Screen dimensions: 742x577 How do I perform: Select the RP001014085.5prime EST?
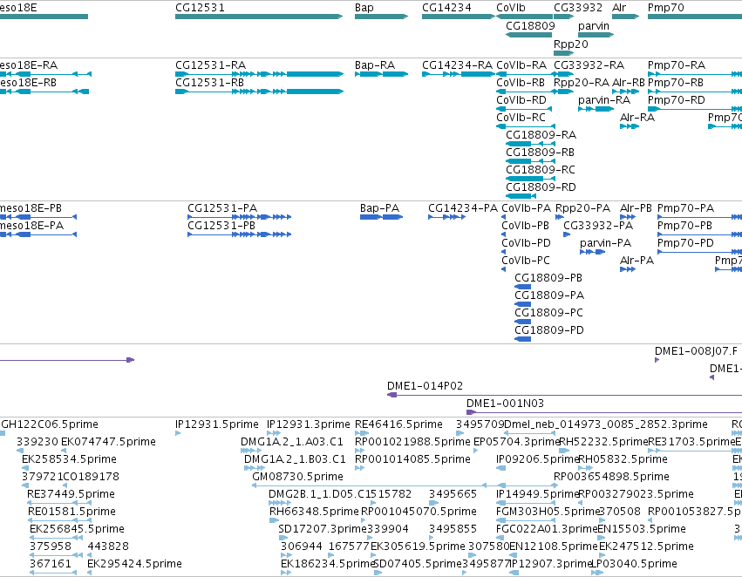pyautogui.click(x=359, y=468)
